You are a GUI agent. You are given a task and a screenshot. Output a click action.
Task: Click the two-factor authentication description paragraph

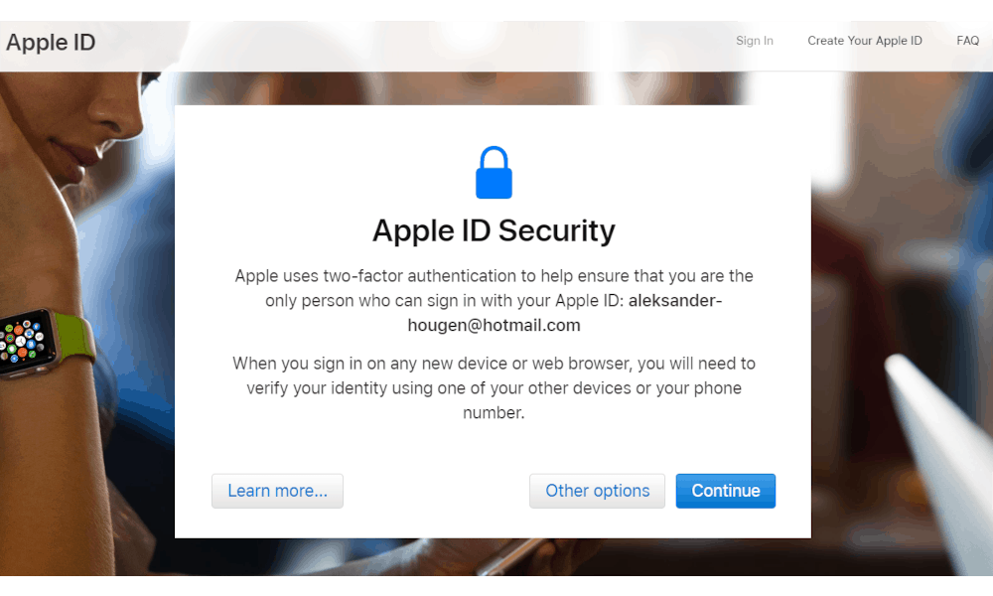(494, 300)
